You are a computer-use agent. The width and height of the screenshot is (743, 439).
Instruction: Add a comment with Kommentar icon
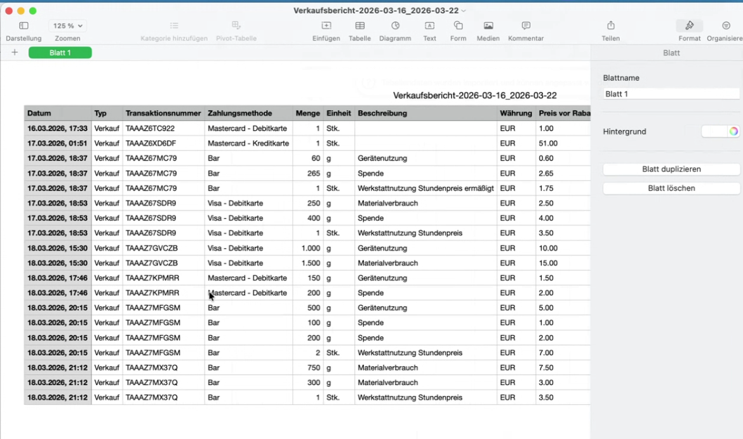[x=526, y=25]
